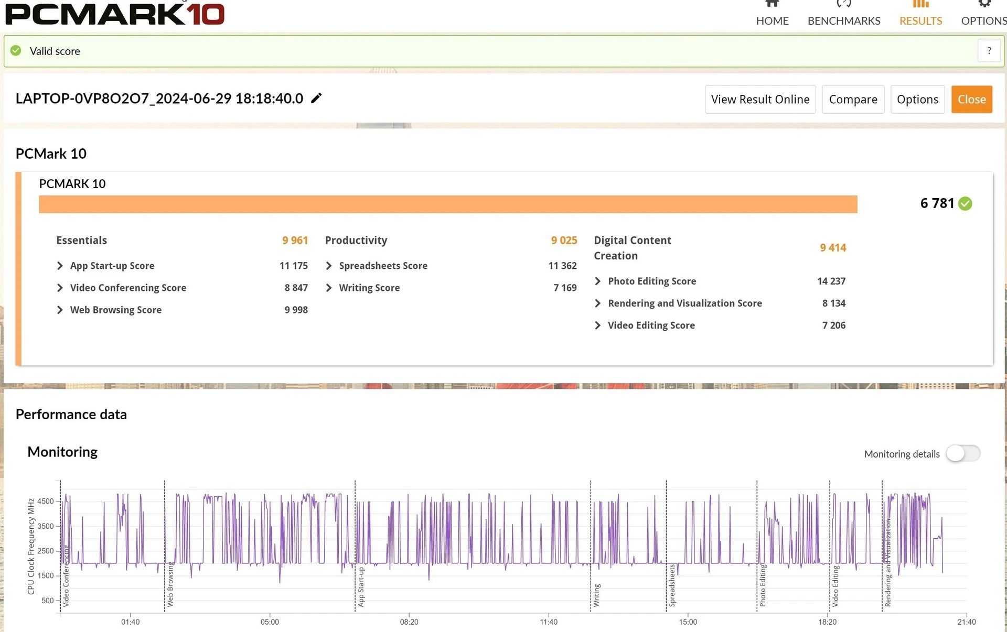Click the Benchmarks icon in top navigation
This screenshot has width=1007, height=632.
pos(843,4)
